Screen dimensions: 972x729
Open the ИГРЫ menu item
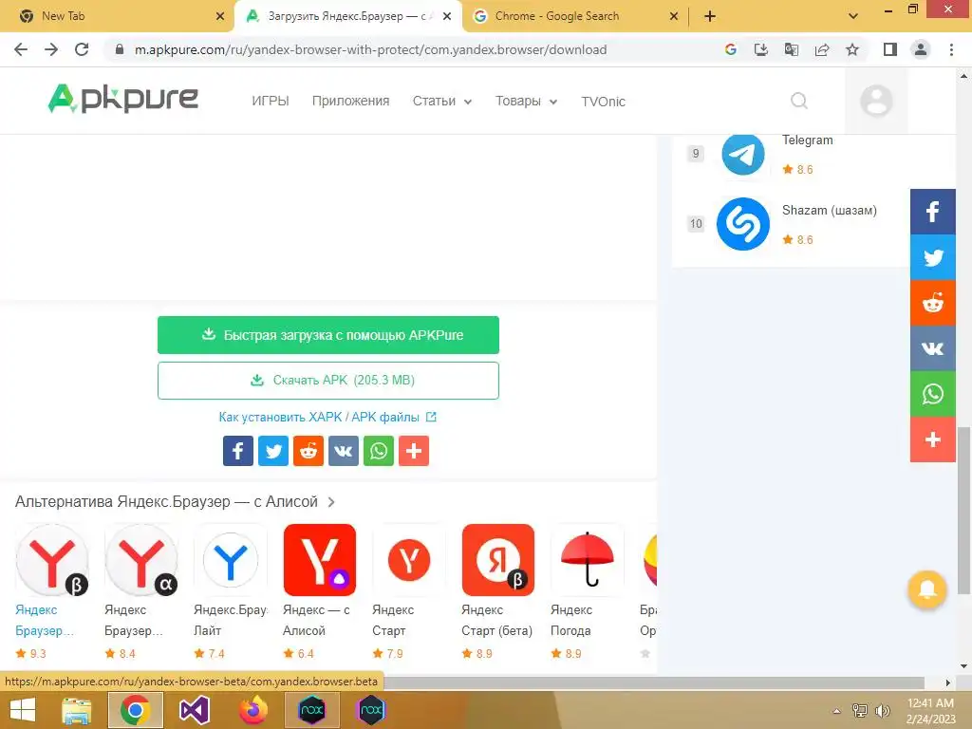pyautogui.click(x=271, y=101)
